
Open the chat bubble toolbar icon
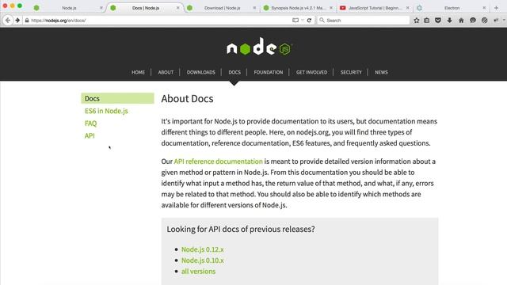[x=473, y=21]
